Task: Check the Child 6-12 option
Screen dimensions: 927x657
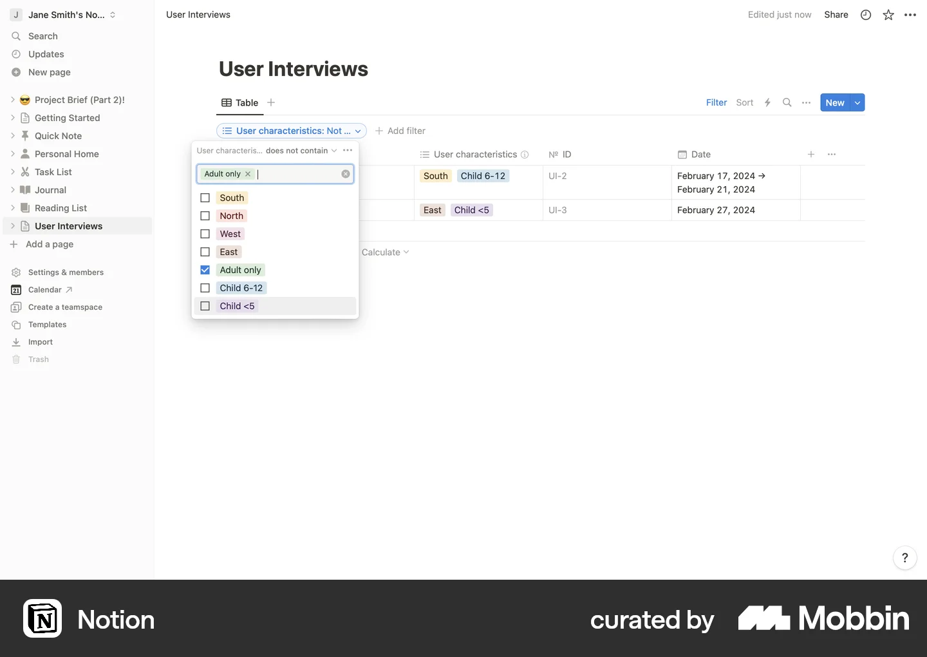Action: point(205,288)
